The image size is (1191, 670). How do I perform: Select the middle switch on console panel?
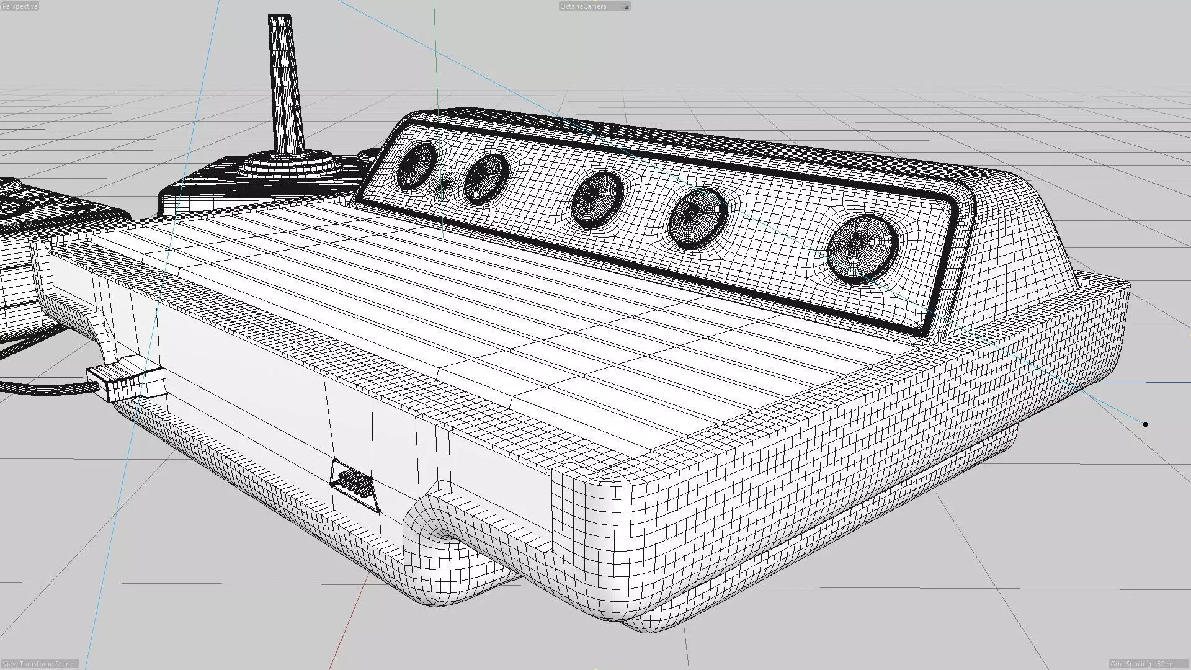click(x=595, y=199)
